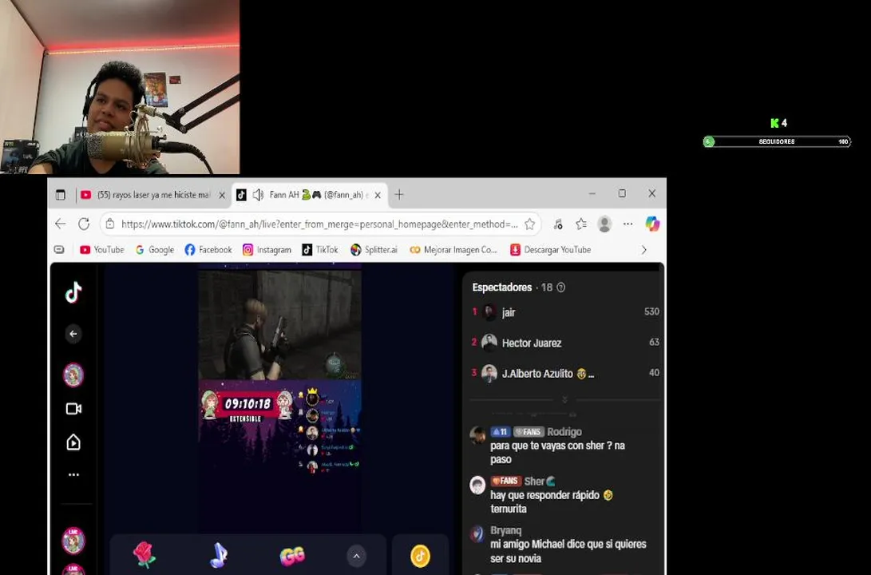This screenshot has width=871, height=575.
Task: Open the Favorites list icon in toolbar
Action: 581,224
